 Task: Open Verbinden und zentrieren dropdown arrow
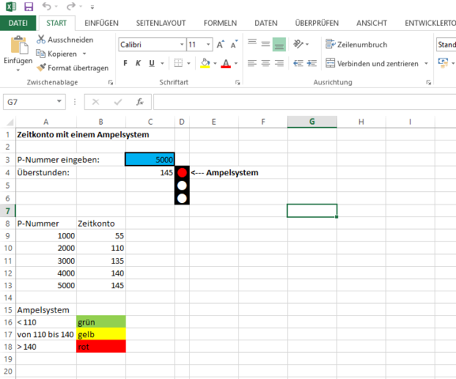(426, 63)
